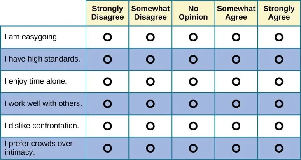The width and height of the screenshot is (301, 160).
Task: Mark Somewhat Agree for I am easygoing
Action: tap(236, 37)
